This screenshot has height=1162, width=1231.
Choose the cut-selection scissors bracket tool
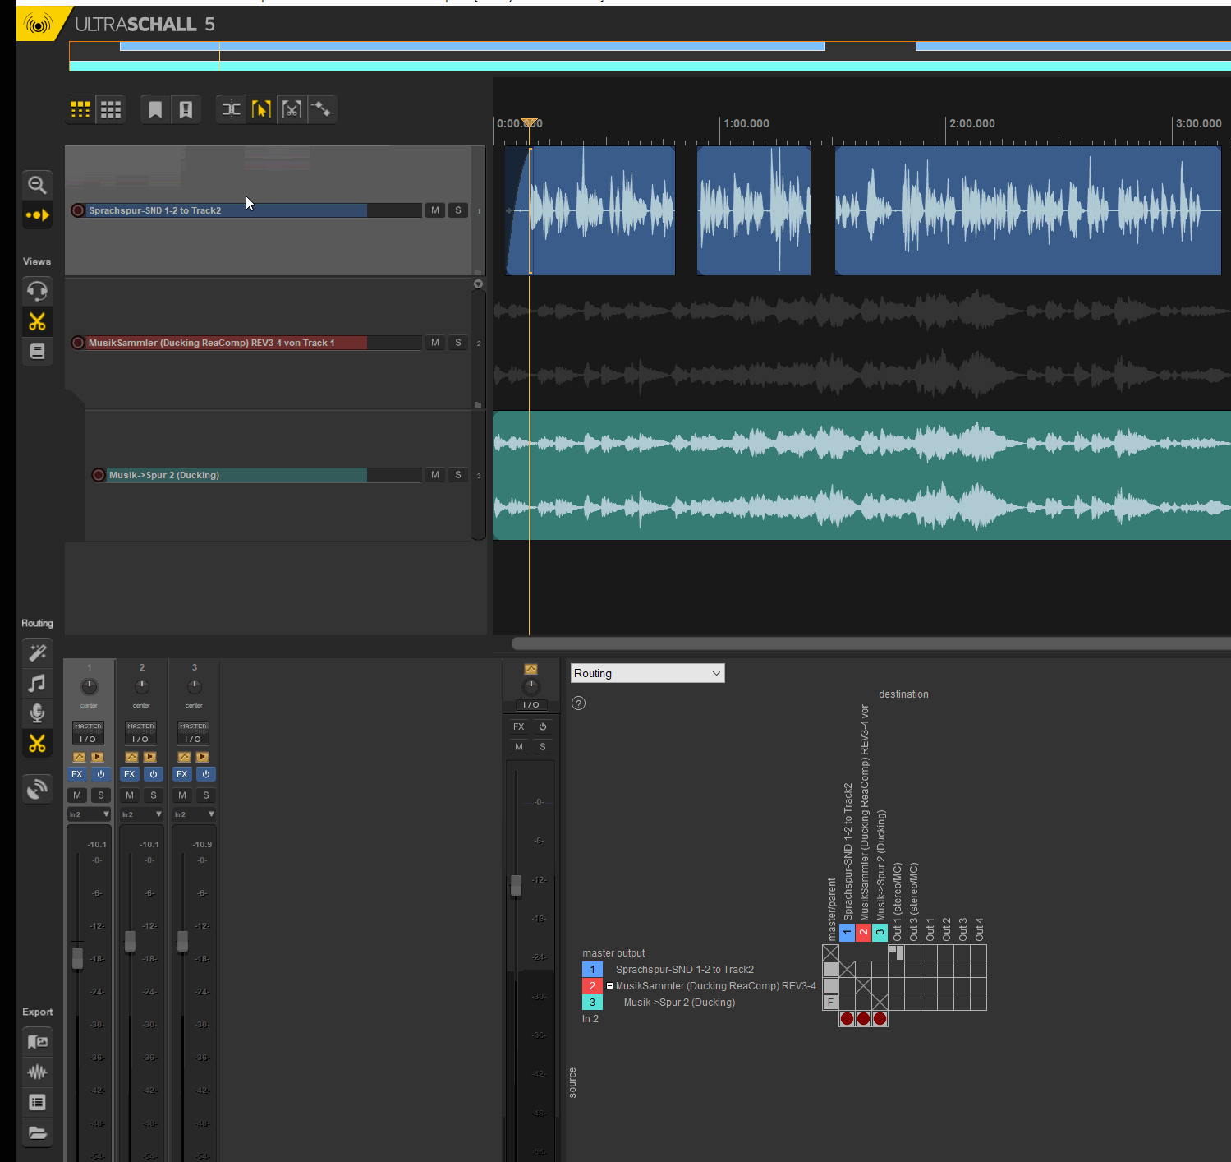click(x=292, y=109)
